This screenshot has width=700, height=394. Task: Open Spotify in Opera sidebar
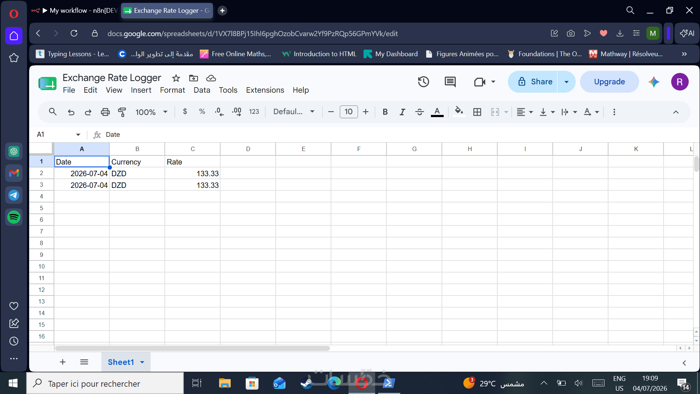(14, 217)
